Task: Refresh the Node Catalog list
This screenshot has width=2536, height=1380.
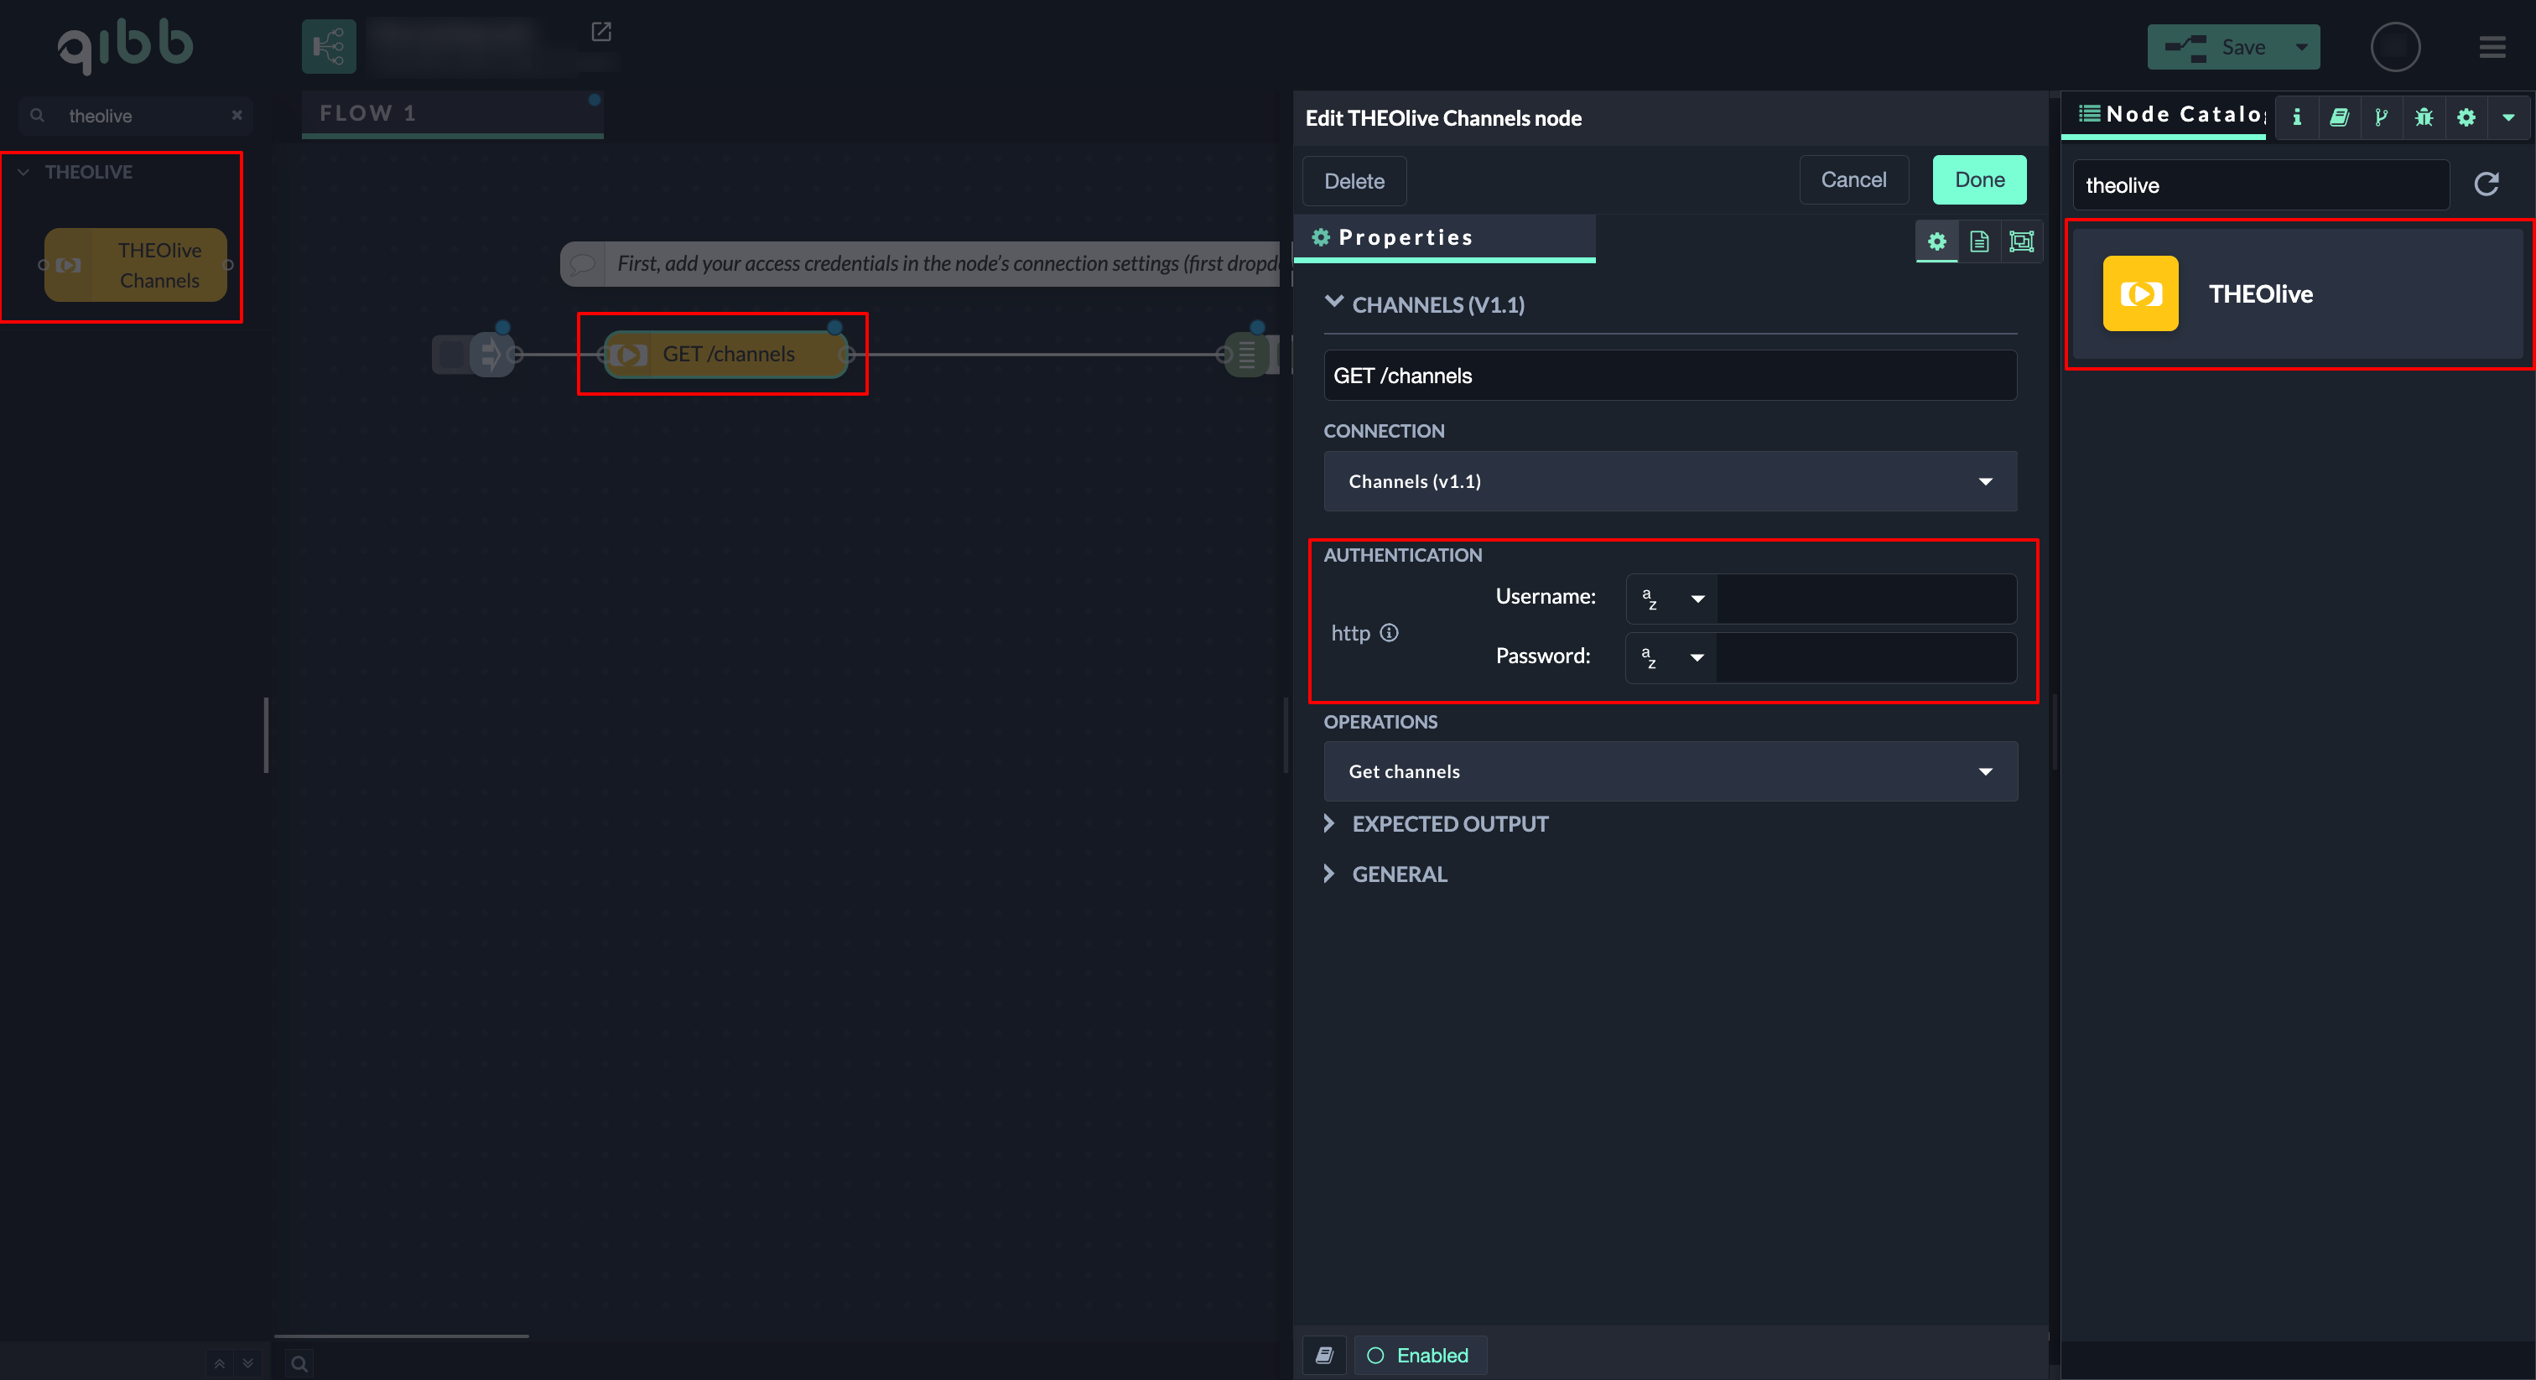Action: coord(2486,184)
